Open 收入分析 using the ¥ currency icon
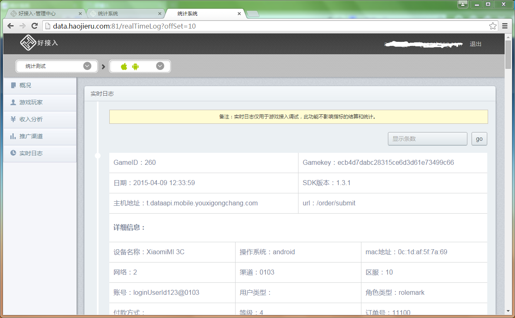The height and width of the screenshot is (318, 515). (x=14, y=119)
